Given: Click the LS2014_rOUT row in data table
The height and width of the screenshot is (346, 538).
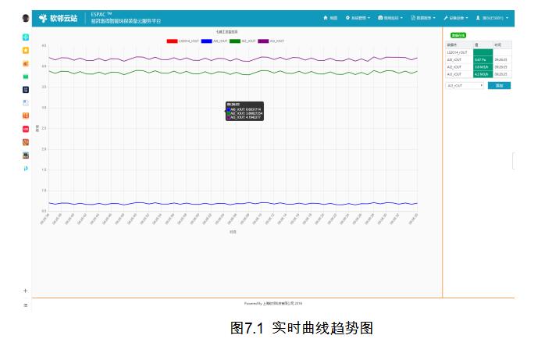Looking at the screenshot, I should pyautogui.click(x=458, y=52).
